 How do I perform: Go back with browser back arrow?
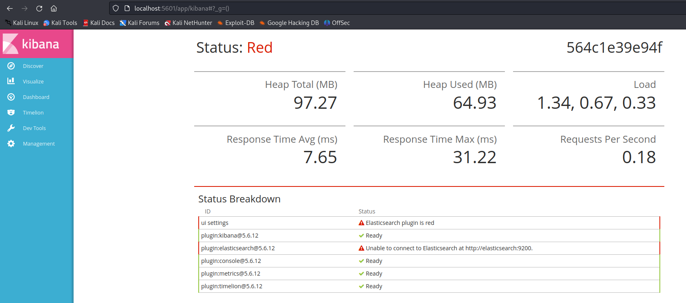10,8
